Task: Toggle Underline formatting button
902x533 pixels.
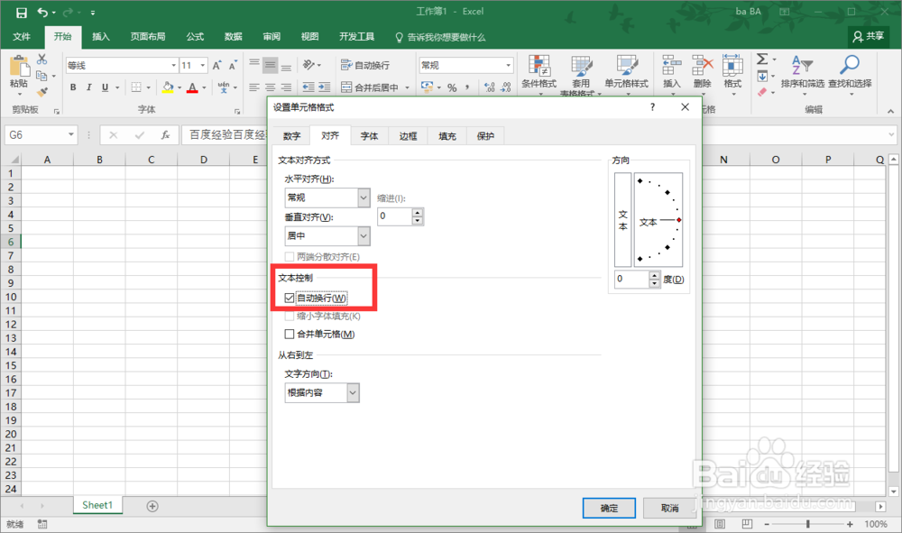Action: (105, 87)
